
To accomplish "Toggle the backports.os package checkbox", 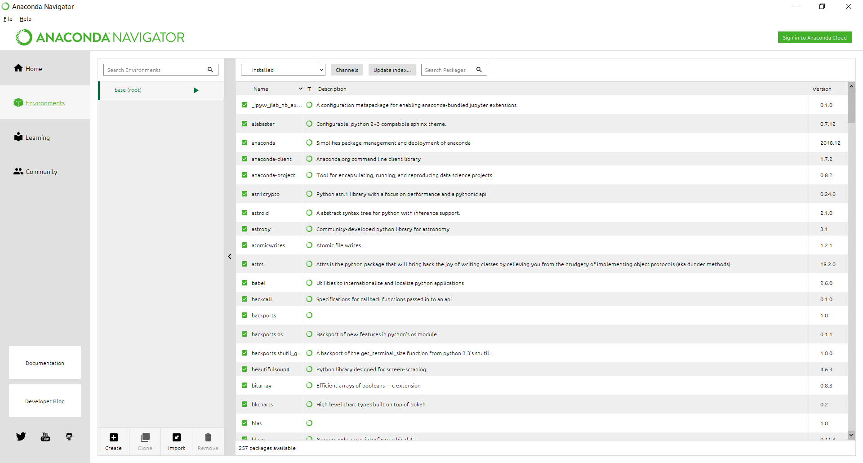I will tap(245, 334).
